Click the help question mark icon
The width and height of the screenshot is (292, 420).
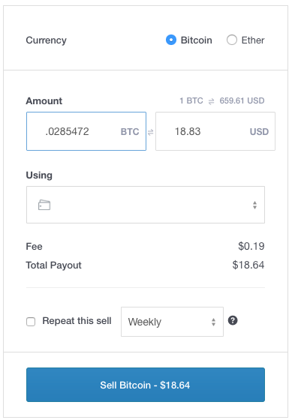(x=233, y=320)
